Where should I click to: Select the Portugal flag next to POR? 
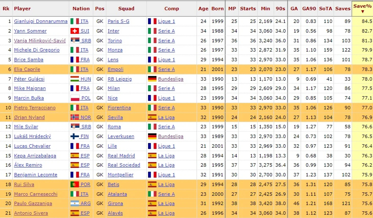click(75, 184)
